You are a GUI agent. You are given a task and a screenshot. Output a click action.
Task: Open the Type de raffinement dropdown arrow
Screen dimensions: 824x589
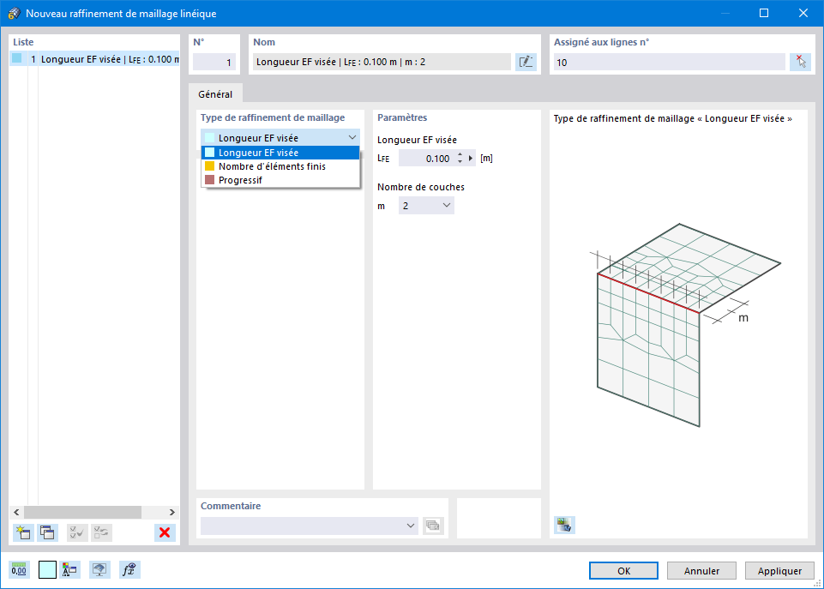click(x=352, y=138)
